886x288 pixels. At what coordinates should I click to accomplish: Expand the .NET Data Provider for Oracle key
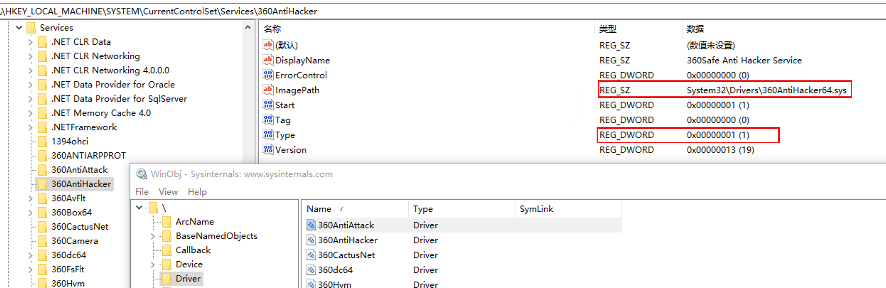pyautogui.click(x=30, y=85)
